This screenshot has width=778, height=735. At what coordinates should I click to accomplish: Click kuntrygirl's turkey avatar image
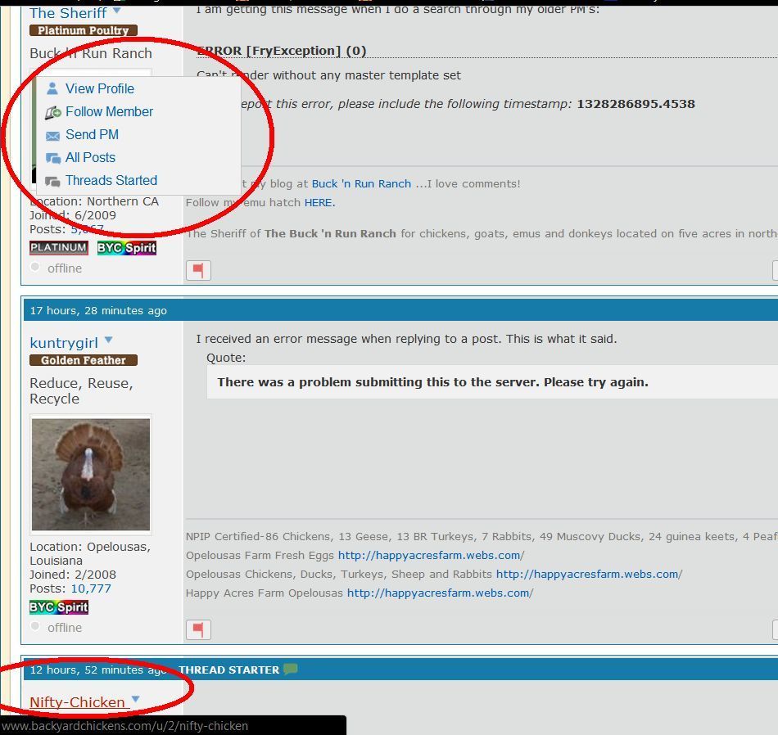coord(90,475)
